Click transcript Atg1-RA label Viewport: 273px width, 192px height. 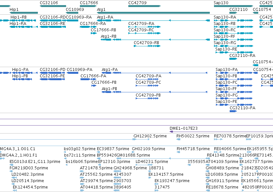click(x=105, y=17)
